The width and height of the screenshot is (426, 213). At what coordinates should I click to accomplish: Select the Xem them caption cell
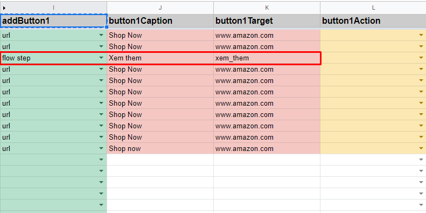click(160, 58)
